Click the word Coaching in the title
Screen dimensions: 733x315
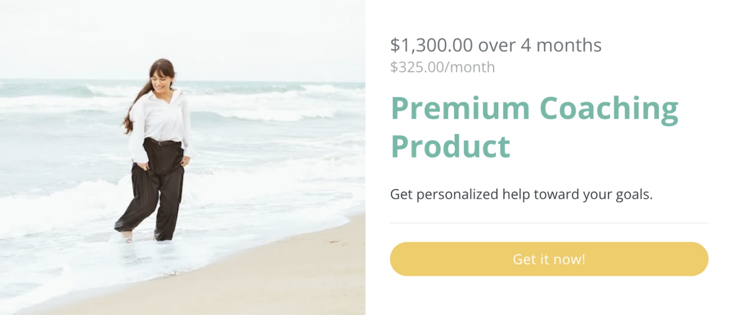click(x=608, y=108)
